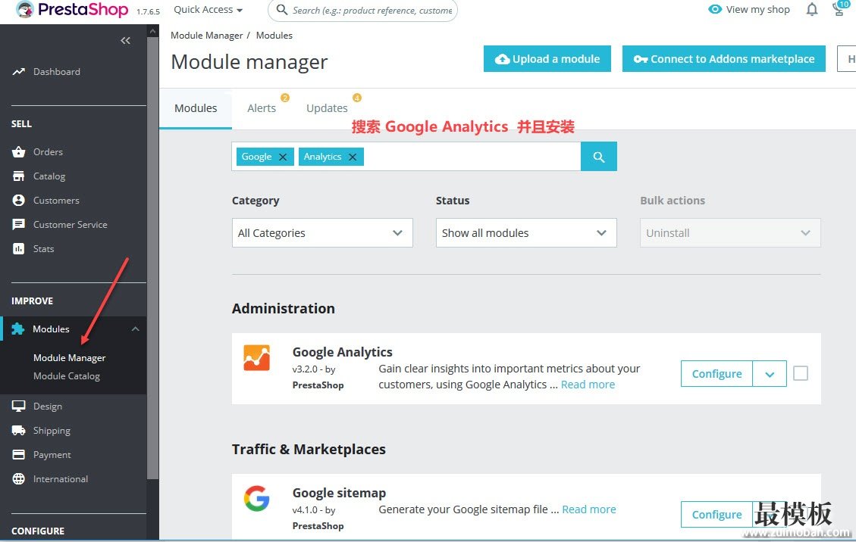Open the trophy merchant expertise icon
Screen dimensions: 856x542
coord(839,9)
